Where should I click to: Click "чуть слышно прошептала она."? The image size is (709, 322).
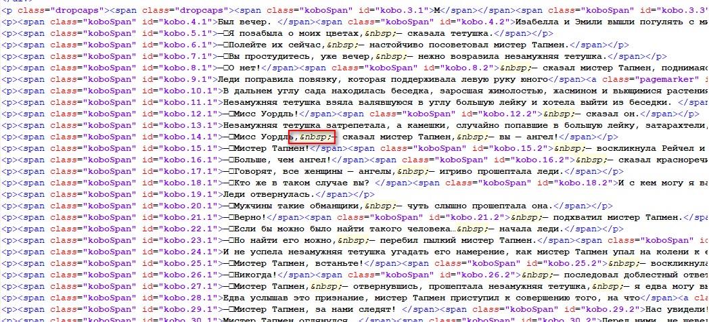(482, 206)
